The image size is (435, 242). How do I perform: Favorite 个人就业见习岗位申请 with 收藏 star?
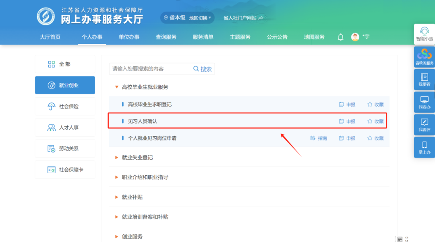(x=375, y=138)
